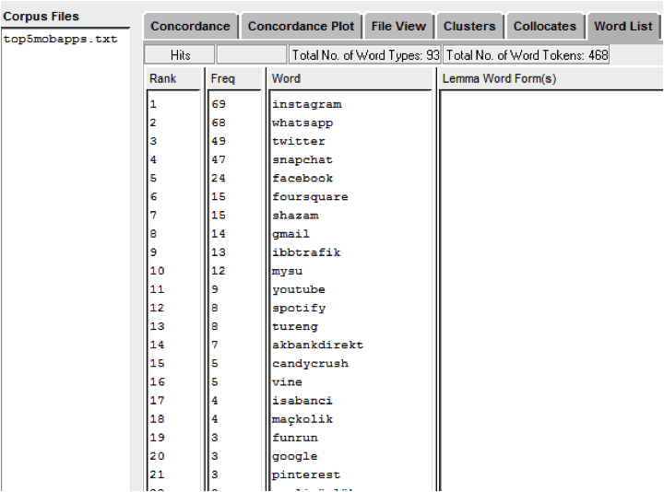Select the word instagram in list
The width and height of the screenshot is (664, 492).
coord(306,105)
